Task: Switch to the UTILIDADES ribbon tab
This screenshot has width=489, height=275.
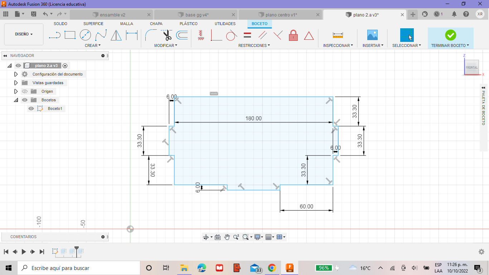Action: pos(225,24)
